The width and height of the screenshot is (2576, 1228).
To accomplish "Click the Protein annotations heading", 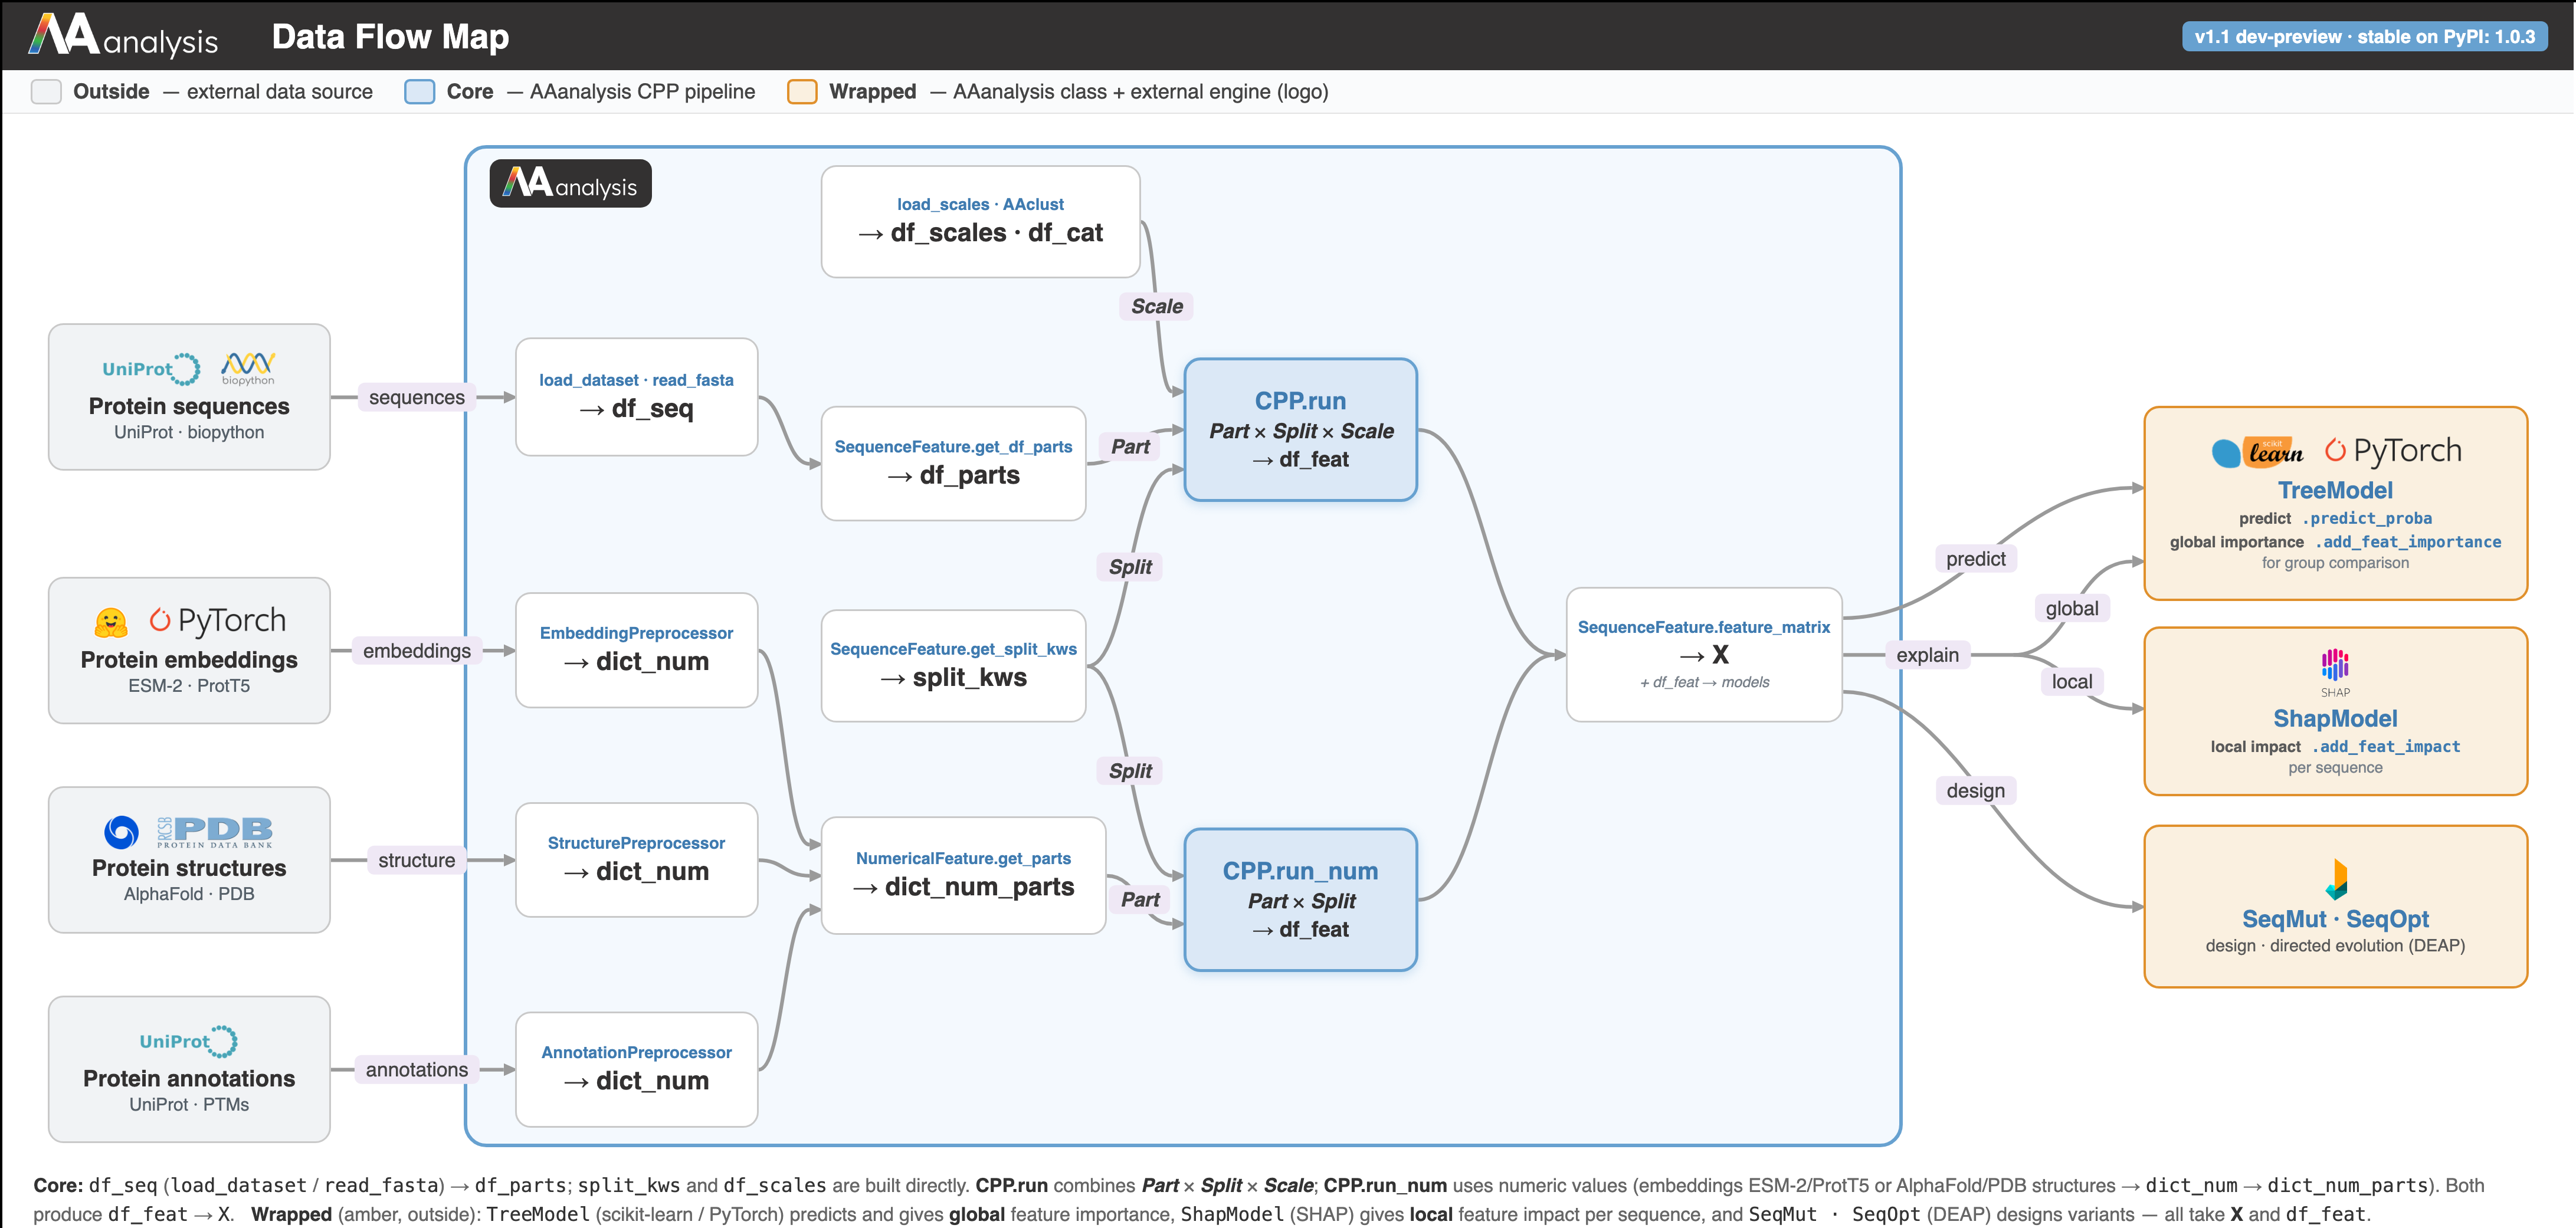I will coord(189,1078).
